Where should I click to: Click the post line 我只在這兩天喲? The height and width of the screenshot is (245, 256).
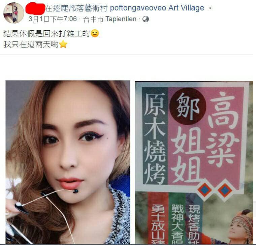[31, 44]
